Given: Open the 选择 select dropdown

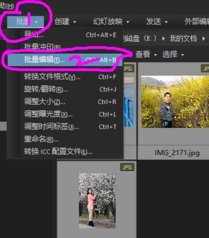Looking at the screenshot, I should (x=173, y=55).
